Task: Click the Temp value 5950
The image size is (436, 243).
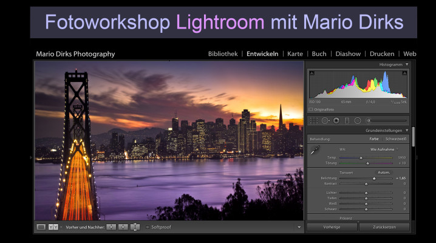Action: tap(402, 157)
